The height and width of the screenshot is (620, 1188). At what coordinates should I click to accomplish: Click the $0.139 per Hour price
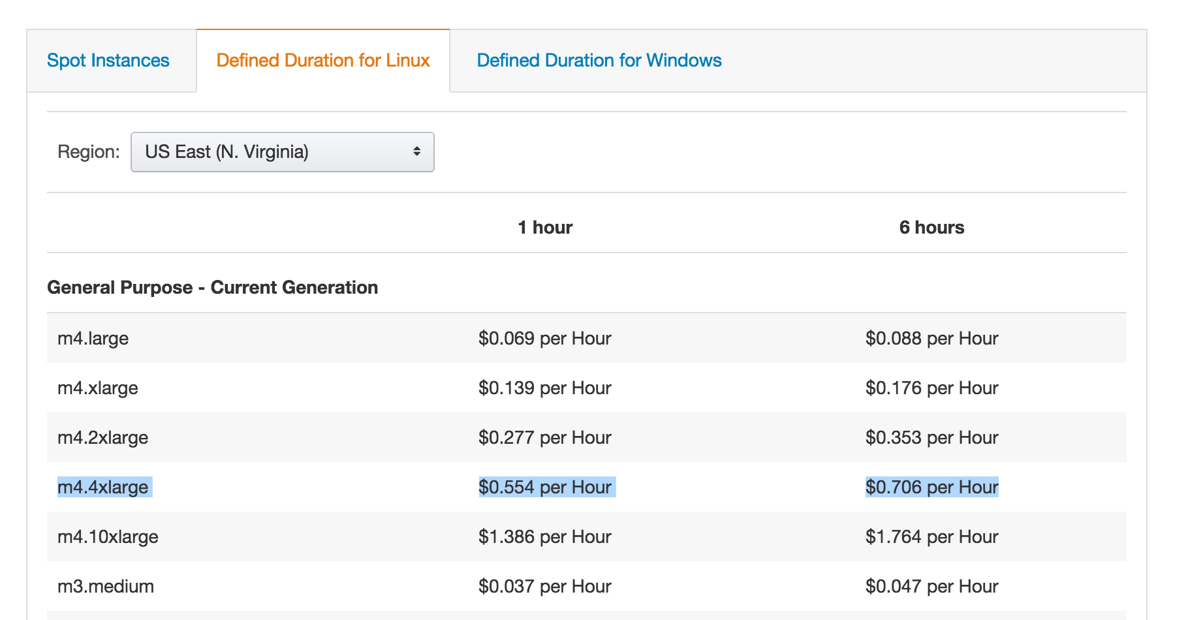tap(545, 388)
